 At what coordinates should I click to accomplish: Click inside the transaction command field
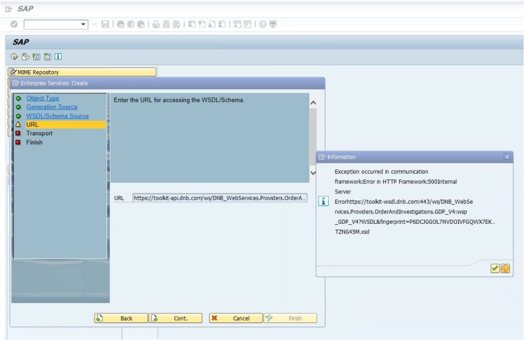52,24
